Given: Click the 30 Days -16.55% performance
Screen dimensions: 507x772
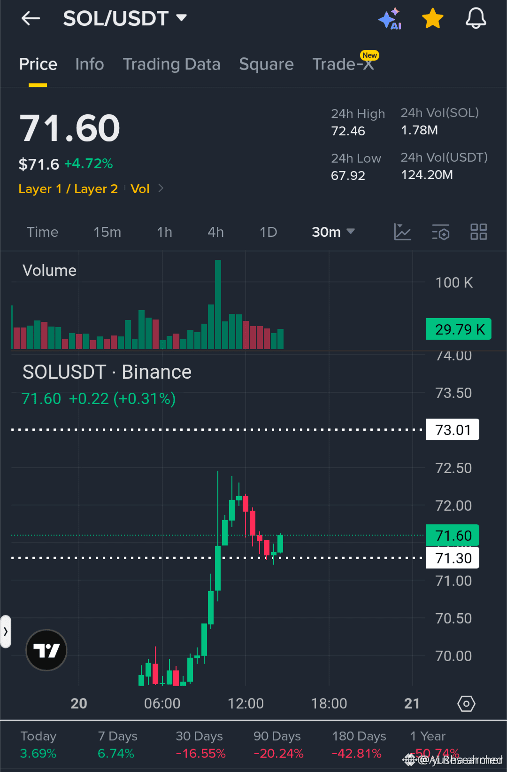Looking at the screenshot, I should click(x=200, y=745).
